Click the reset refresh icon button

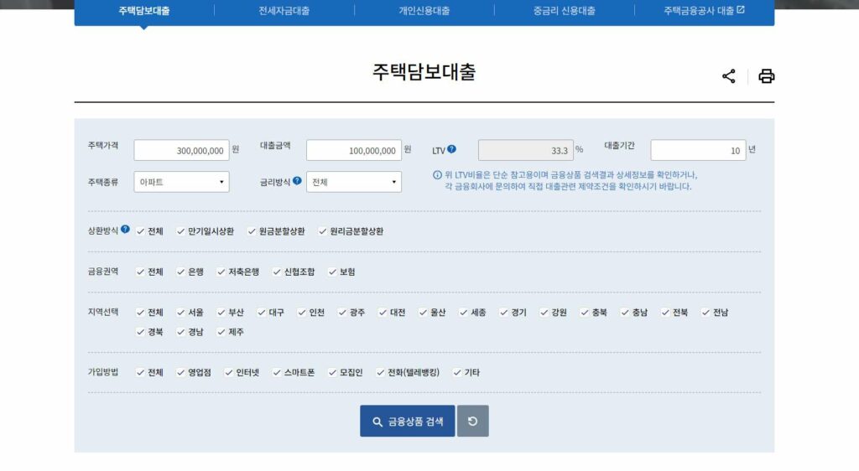click(x=473, y=421)
